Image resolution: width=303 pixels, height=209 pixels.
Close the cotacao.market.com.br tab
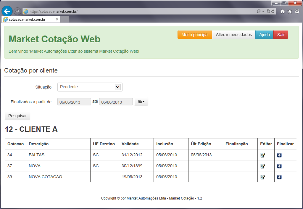click(x=57, y=19)
